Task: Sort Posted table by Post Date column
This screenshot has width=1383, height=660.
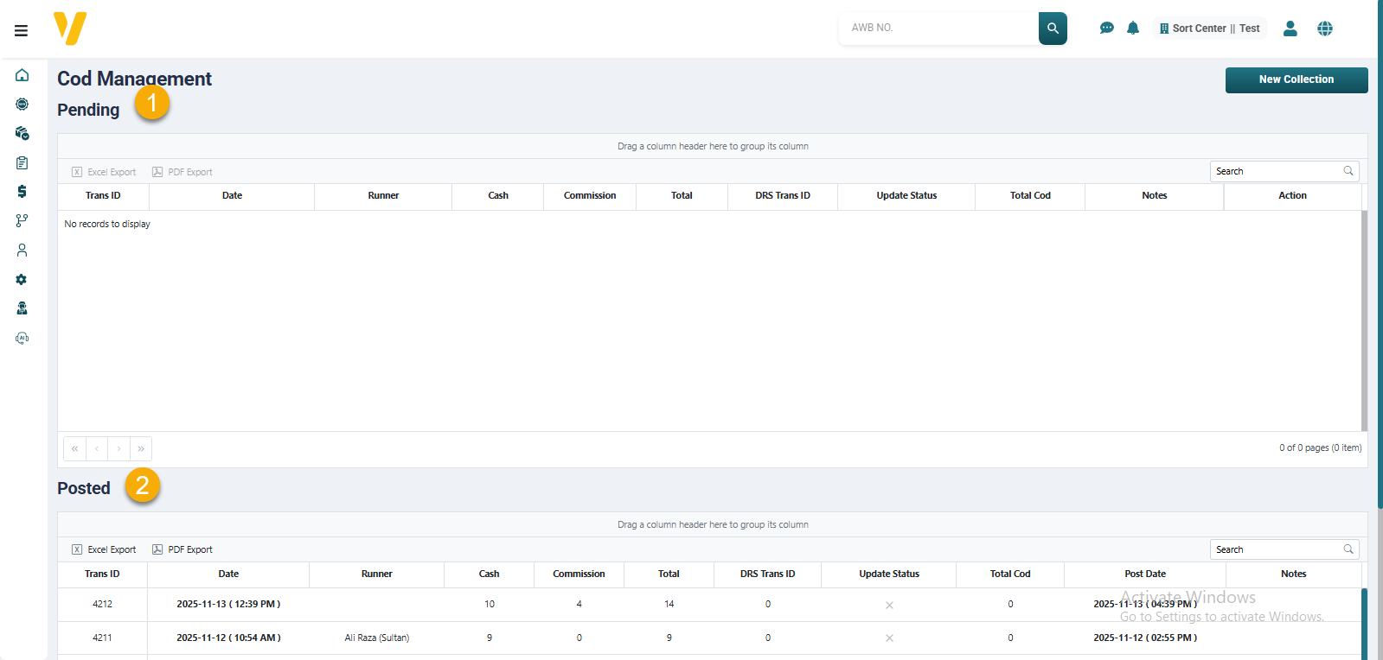Action: pyautogui.click(x=1144, y=574)
